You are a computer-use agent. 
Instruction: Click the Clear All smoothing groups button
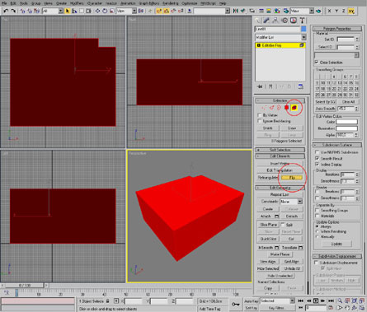349,102
